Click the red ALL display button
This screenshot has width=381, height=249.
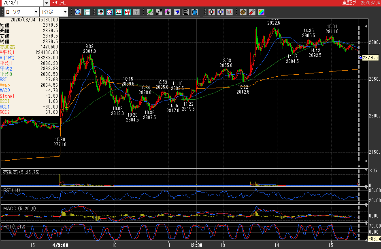tap(229, 12)
